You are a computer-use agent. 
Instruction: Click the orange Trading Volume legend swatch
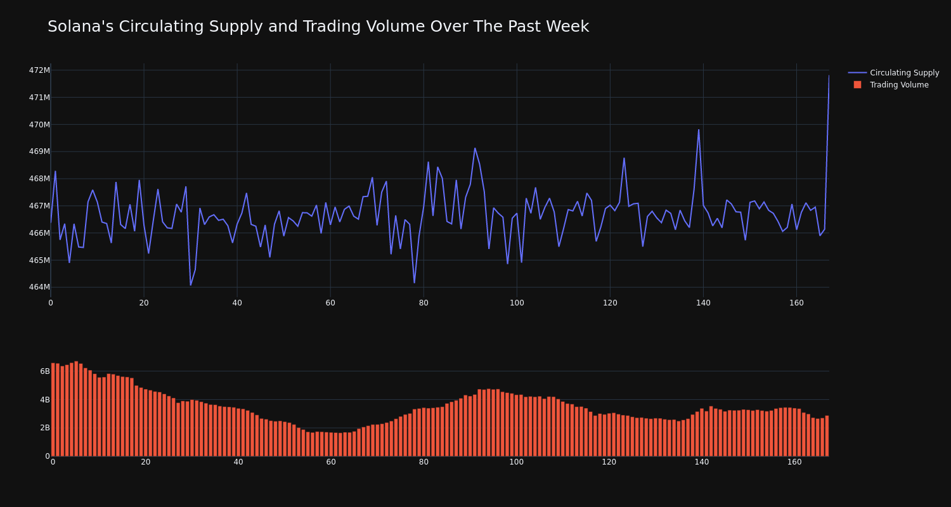tap(857, 85)
